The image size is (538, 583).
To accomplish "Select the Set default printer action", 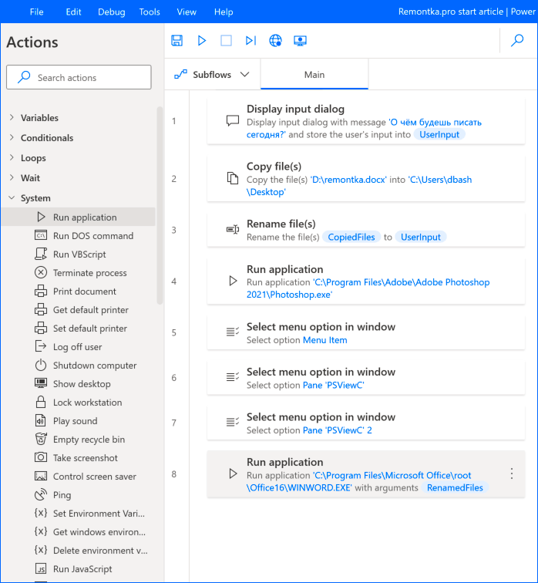I will 79,329.
